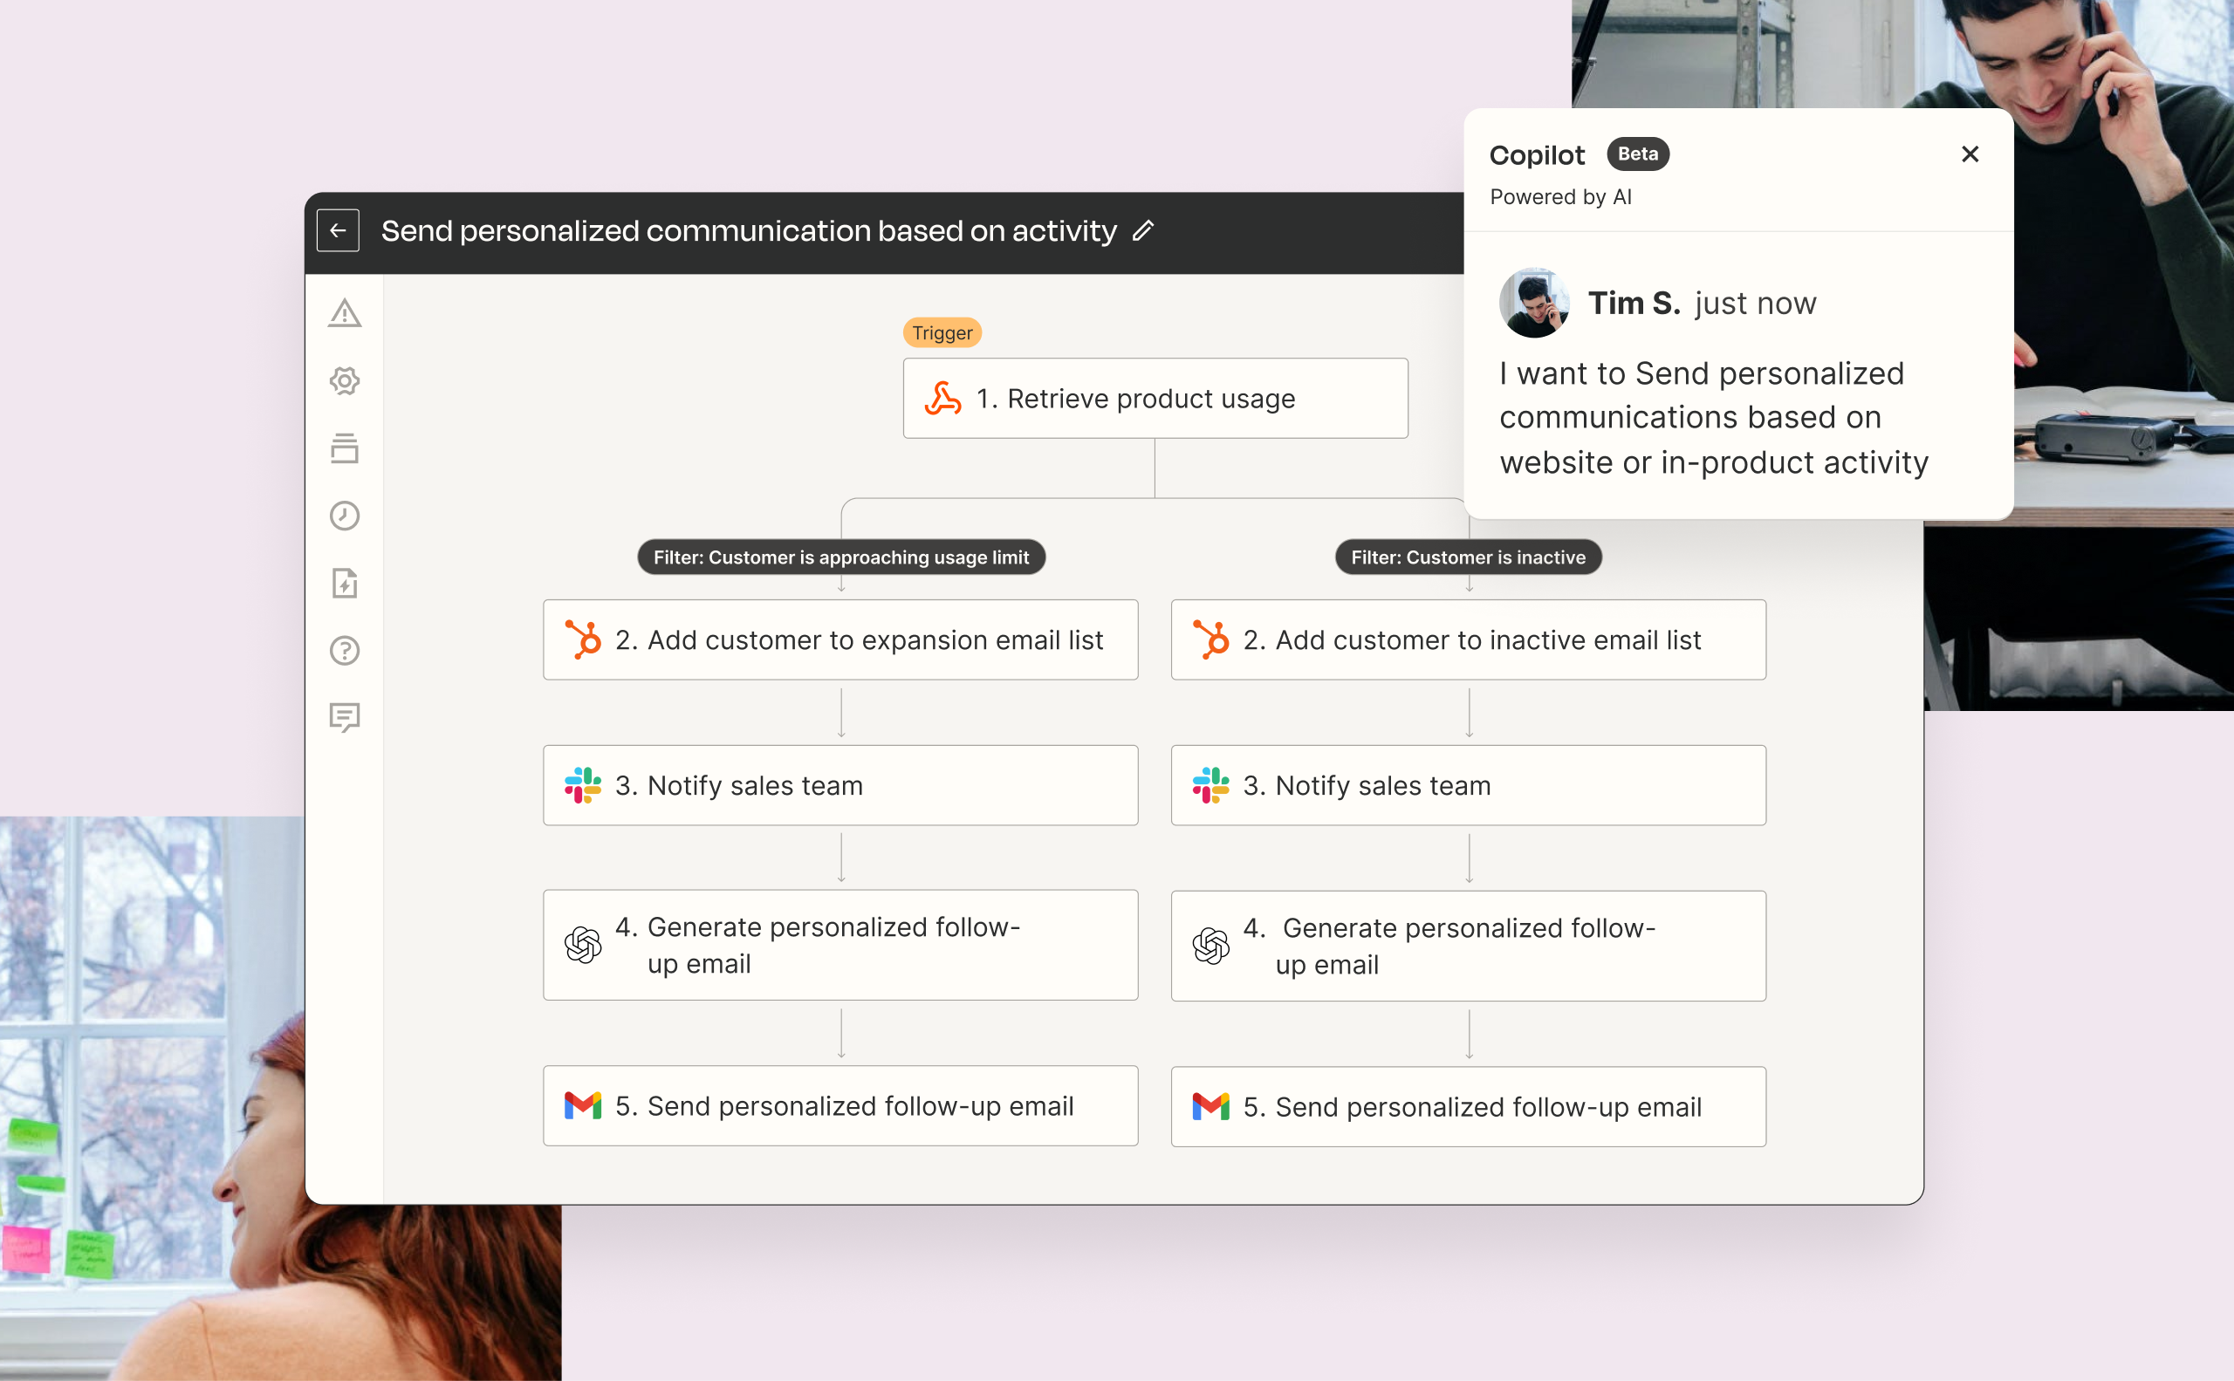Open the warning alerts sidebar icon
The image size is (2234, 1381).
click(x=345, y=313)
